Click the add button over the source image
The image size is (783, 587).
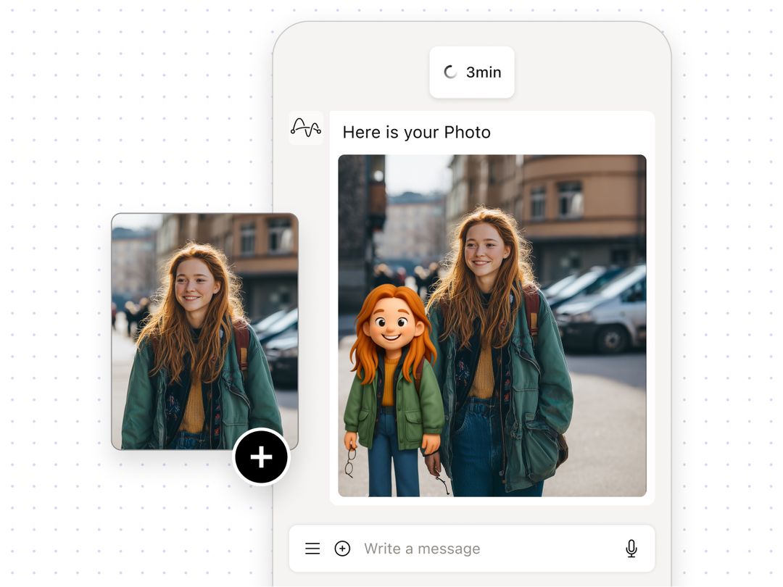click(x=260, y=457)
